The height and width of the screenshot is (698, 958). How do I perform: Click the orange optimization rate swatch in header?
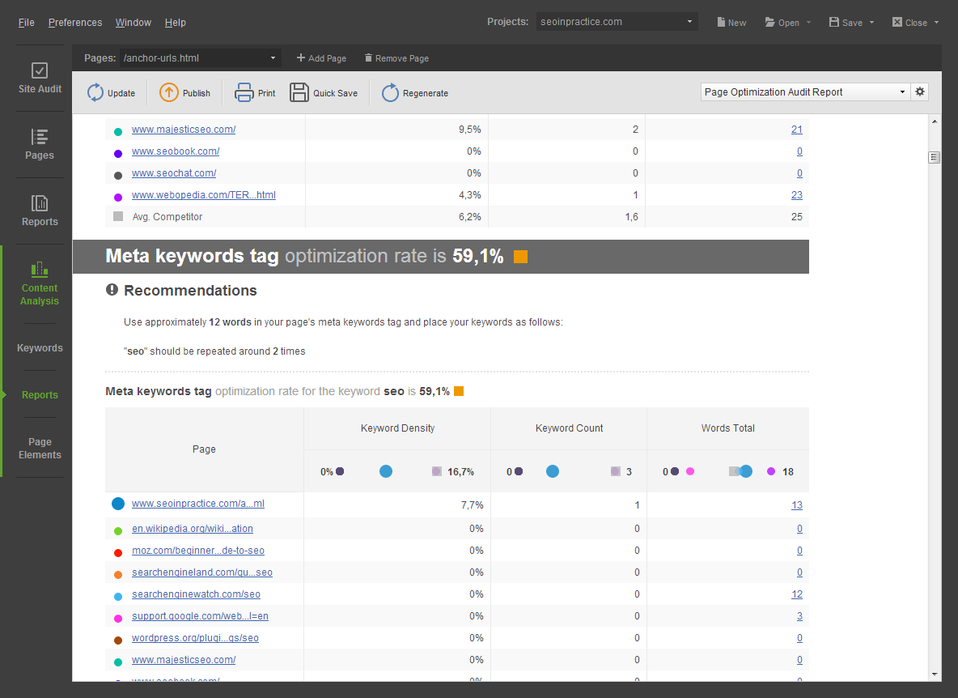coord(520,257)
